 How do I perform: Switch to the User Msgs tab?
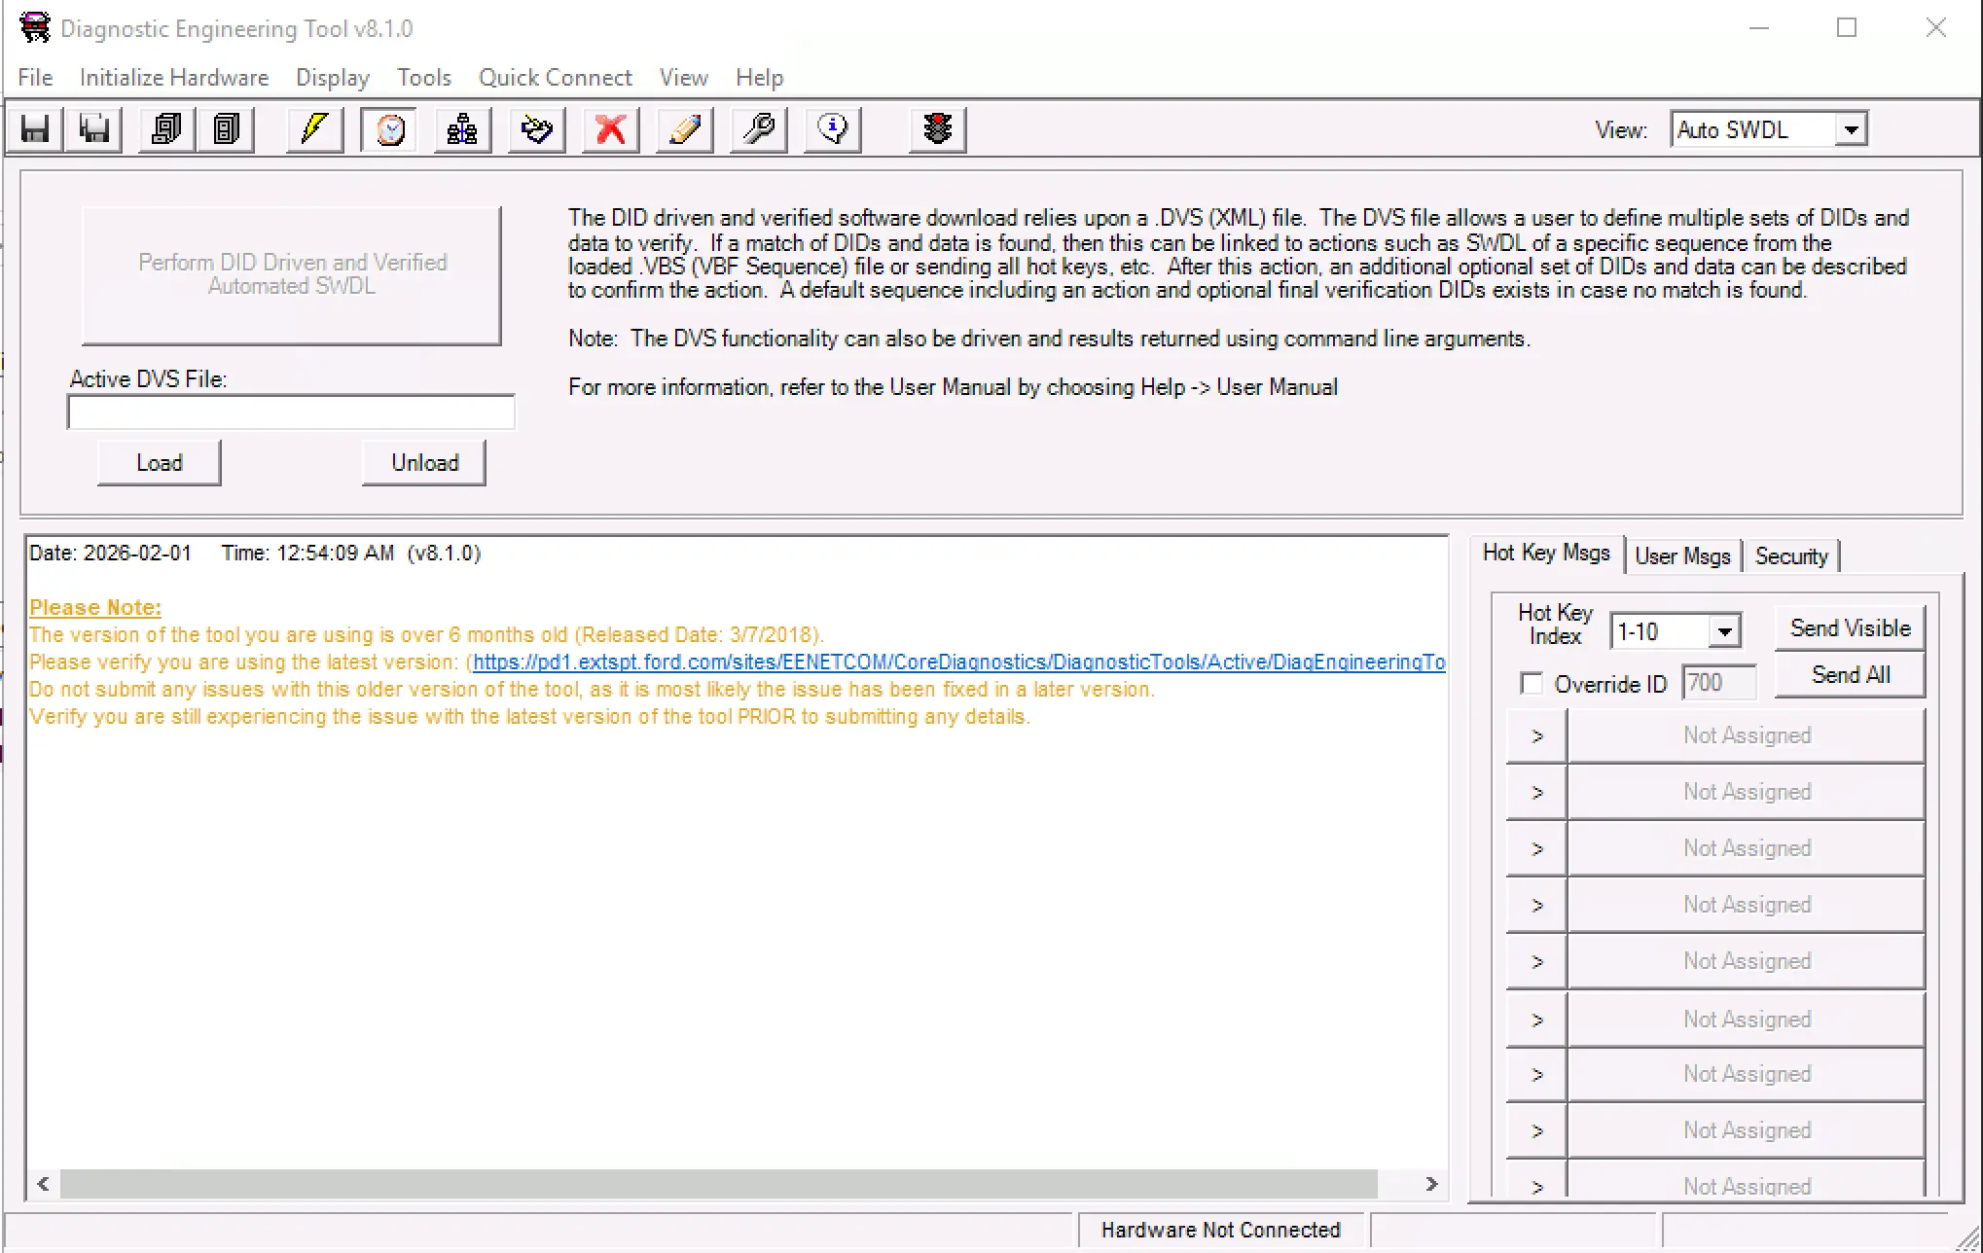point(1682,556)
